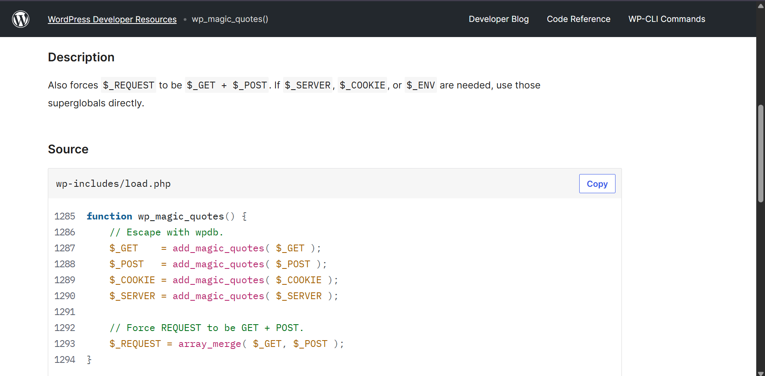Copy the source code with Copy button
Screen dimensions: 765x376
[597, 184]
